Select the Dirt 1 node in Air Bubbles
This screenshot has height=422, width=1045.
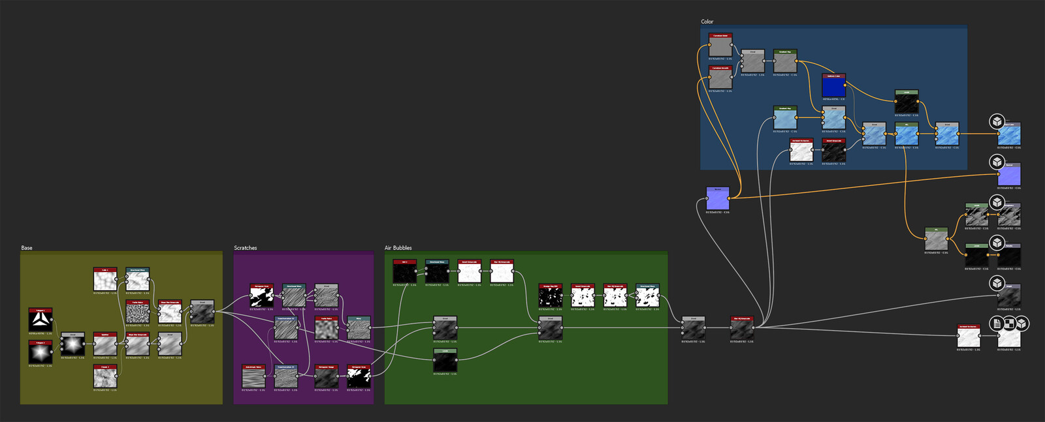[404, 271]
